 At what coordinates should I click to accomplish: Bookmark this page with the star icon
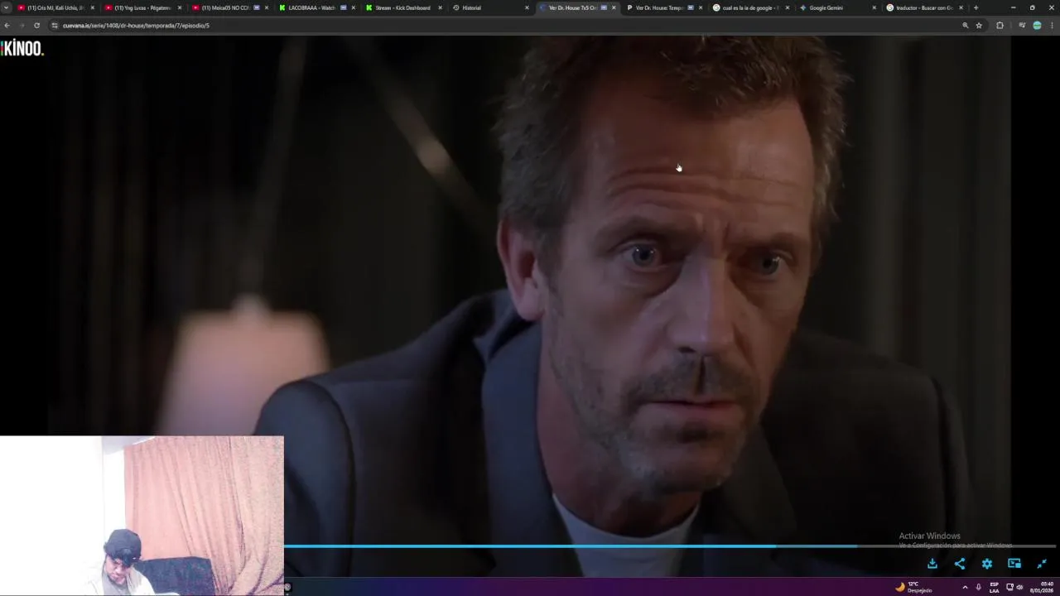click(x=979, y=26)
